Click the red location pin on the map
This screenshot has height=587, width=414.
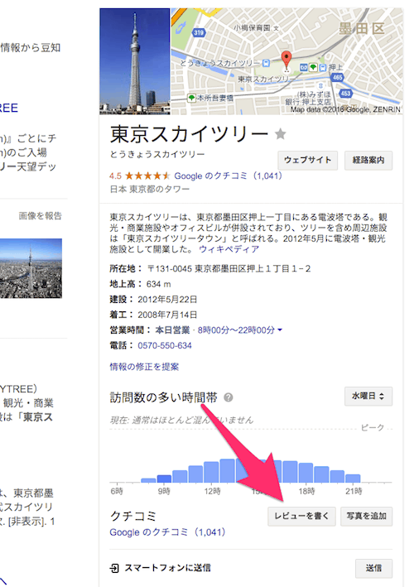[286, 61]
